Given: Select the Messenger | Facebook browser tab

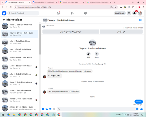Looking at the screenshot, I should click(x=18, y=2).
